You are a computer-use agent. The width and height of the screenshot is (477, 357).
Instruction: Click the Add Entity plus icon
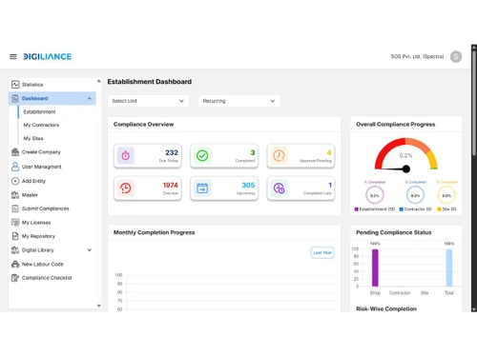[x=15, y=181]
